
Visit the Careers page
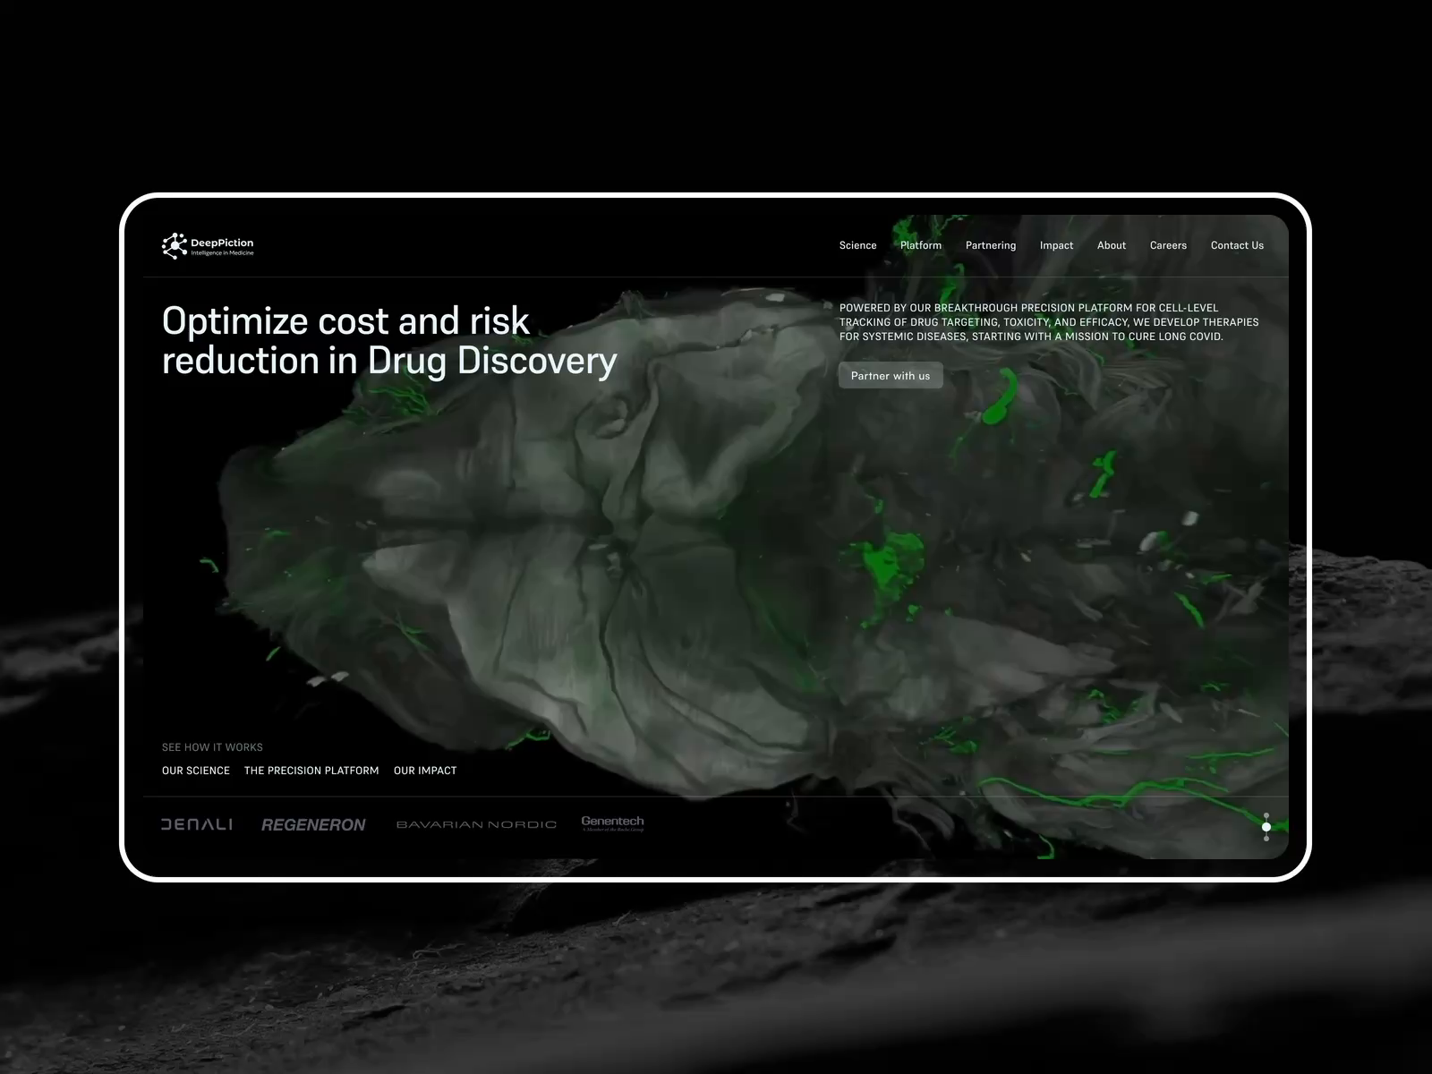tap(1168, 245)
